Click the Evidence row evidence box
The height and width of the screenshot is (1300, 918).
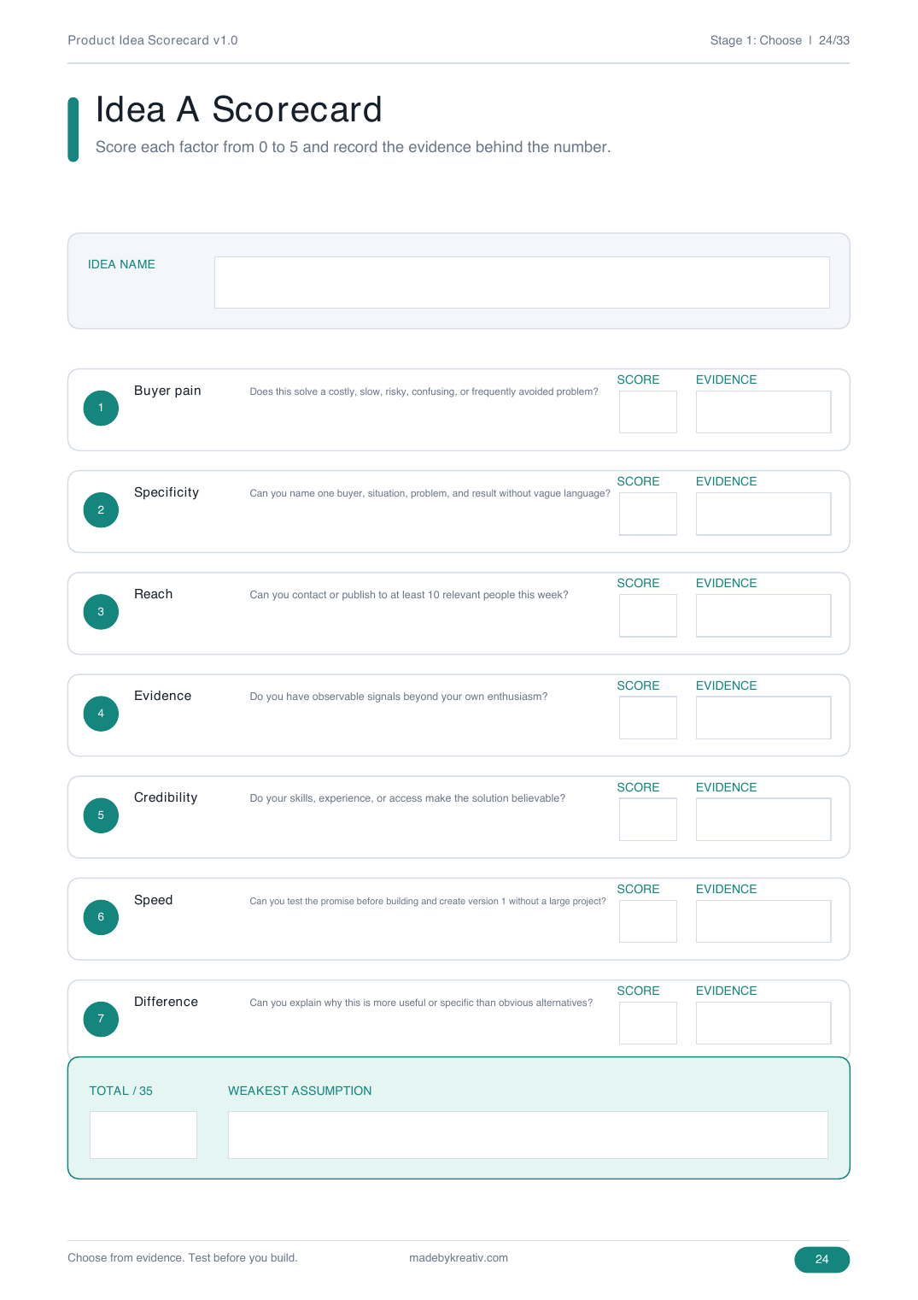coord(763,717)
